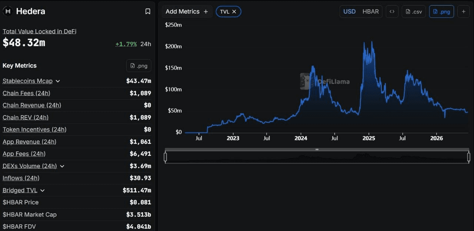Remove the TVL metric chip
Viewport: 474px width, 231px height.
pos(234,11)
